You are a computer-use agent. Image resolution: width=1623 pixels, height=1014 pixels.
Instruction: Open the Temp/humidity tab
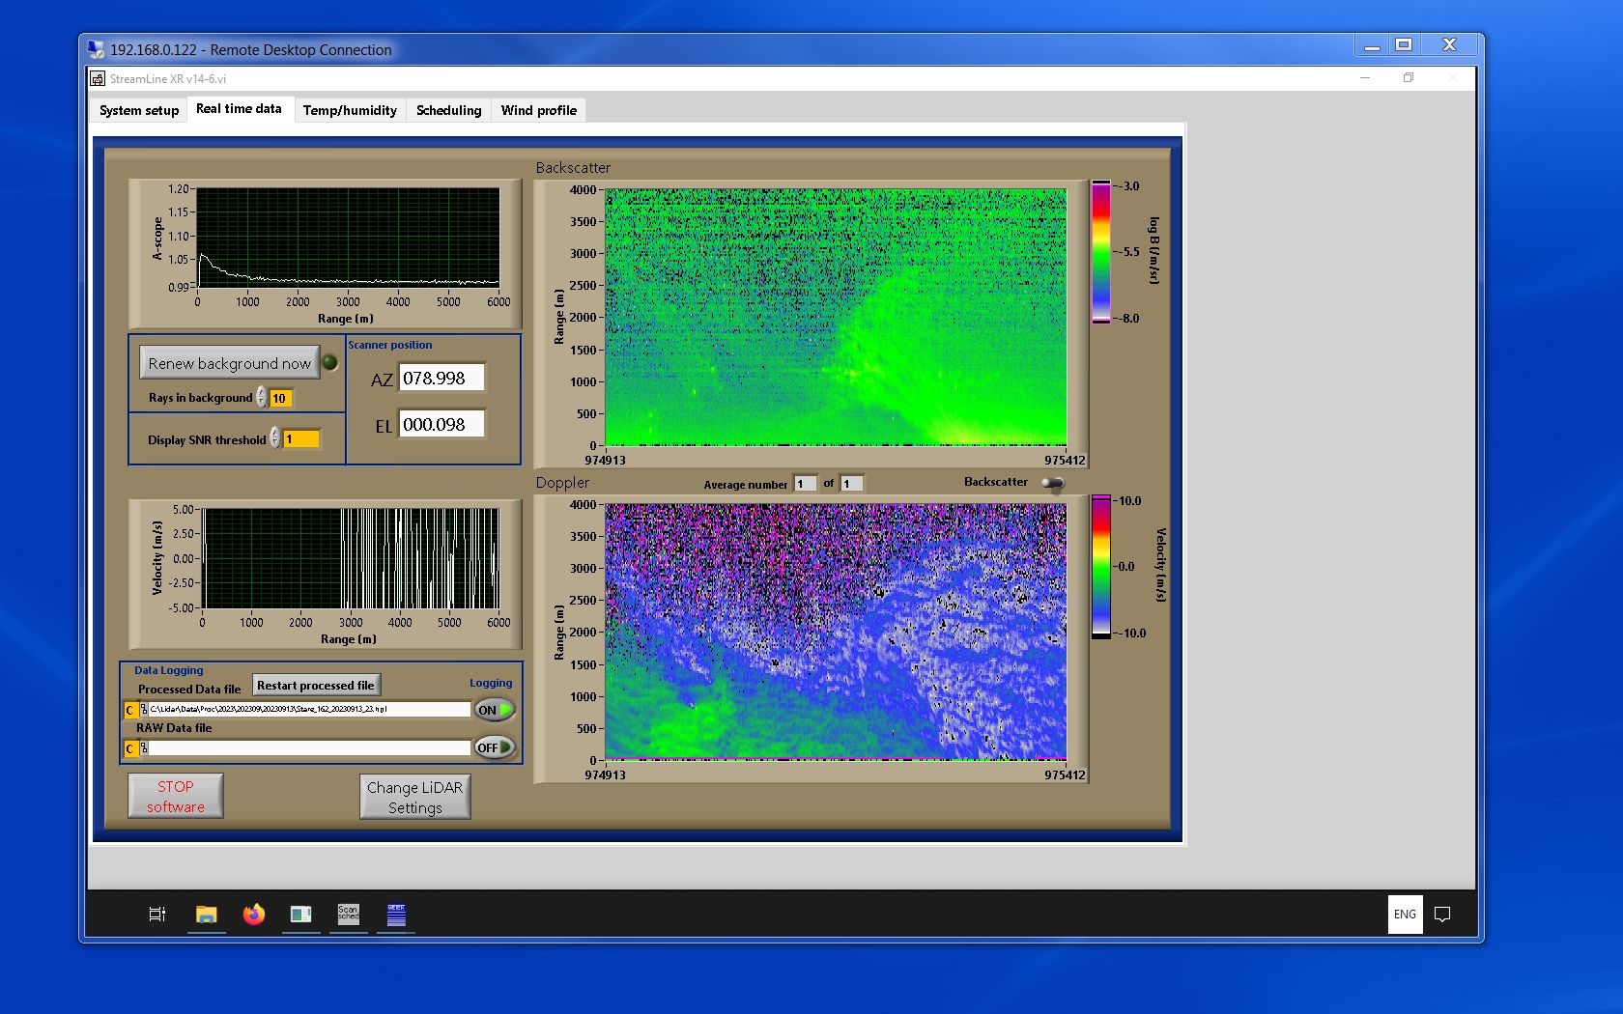350,110
